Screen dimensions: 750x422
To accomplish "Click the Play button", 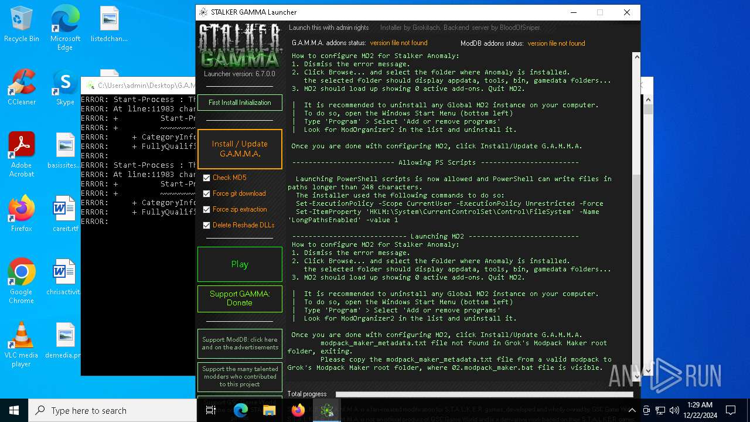I will tap(240, 264).
